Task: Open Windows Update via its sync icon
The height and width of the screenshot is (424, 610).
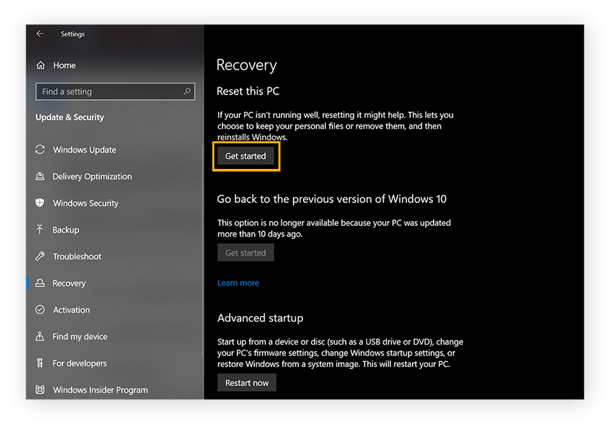Action: pos(40,150)
